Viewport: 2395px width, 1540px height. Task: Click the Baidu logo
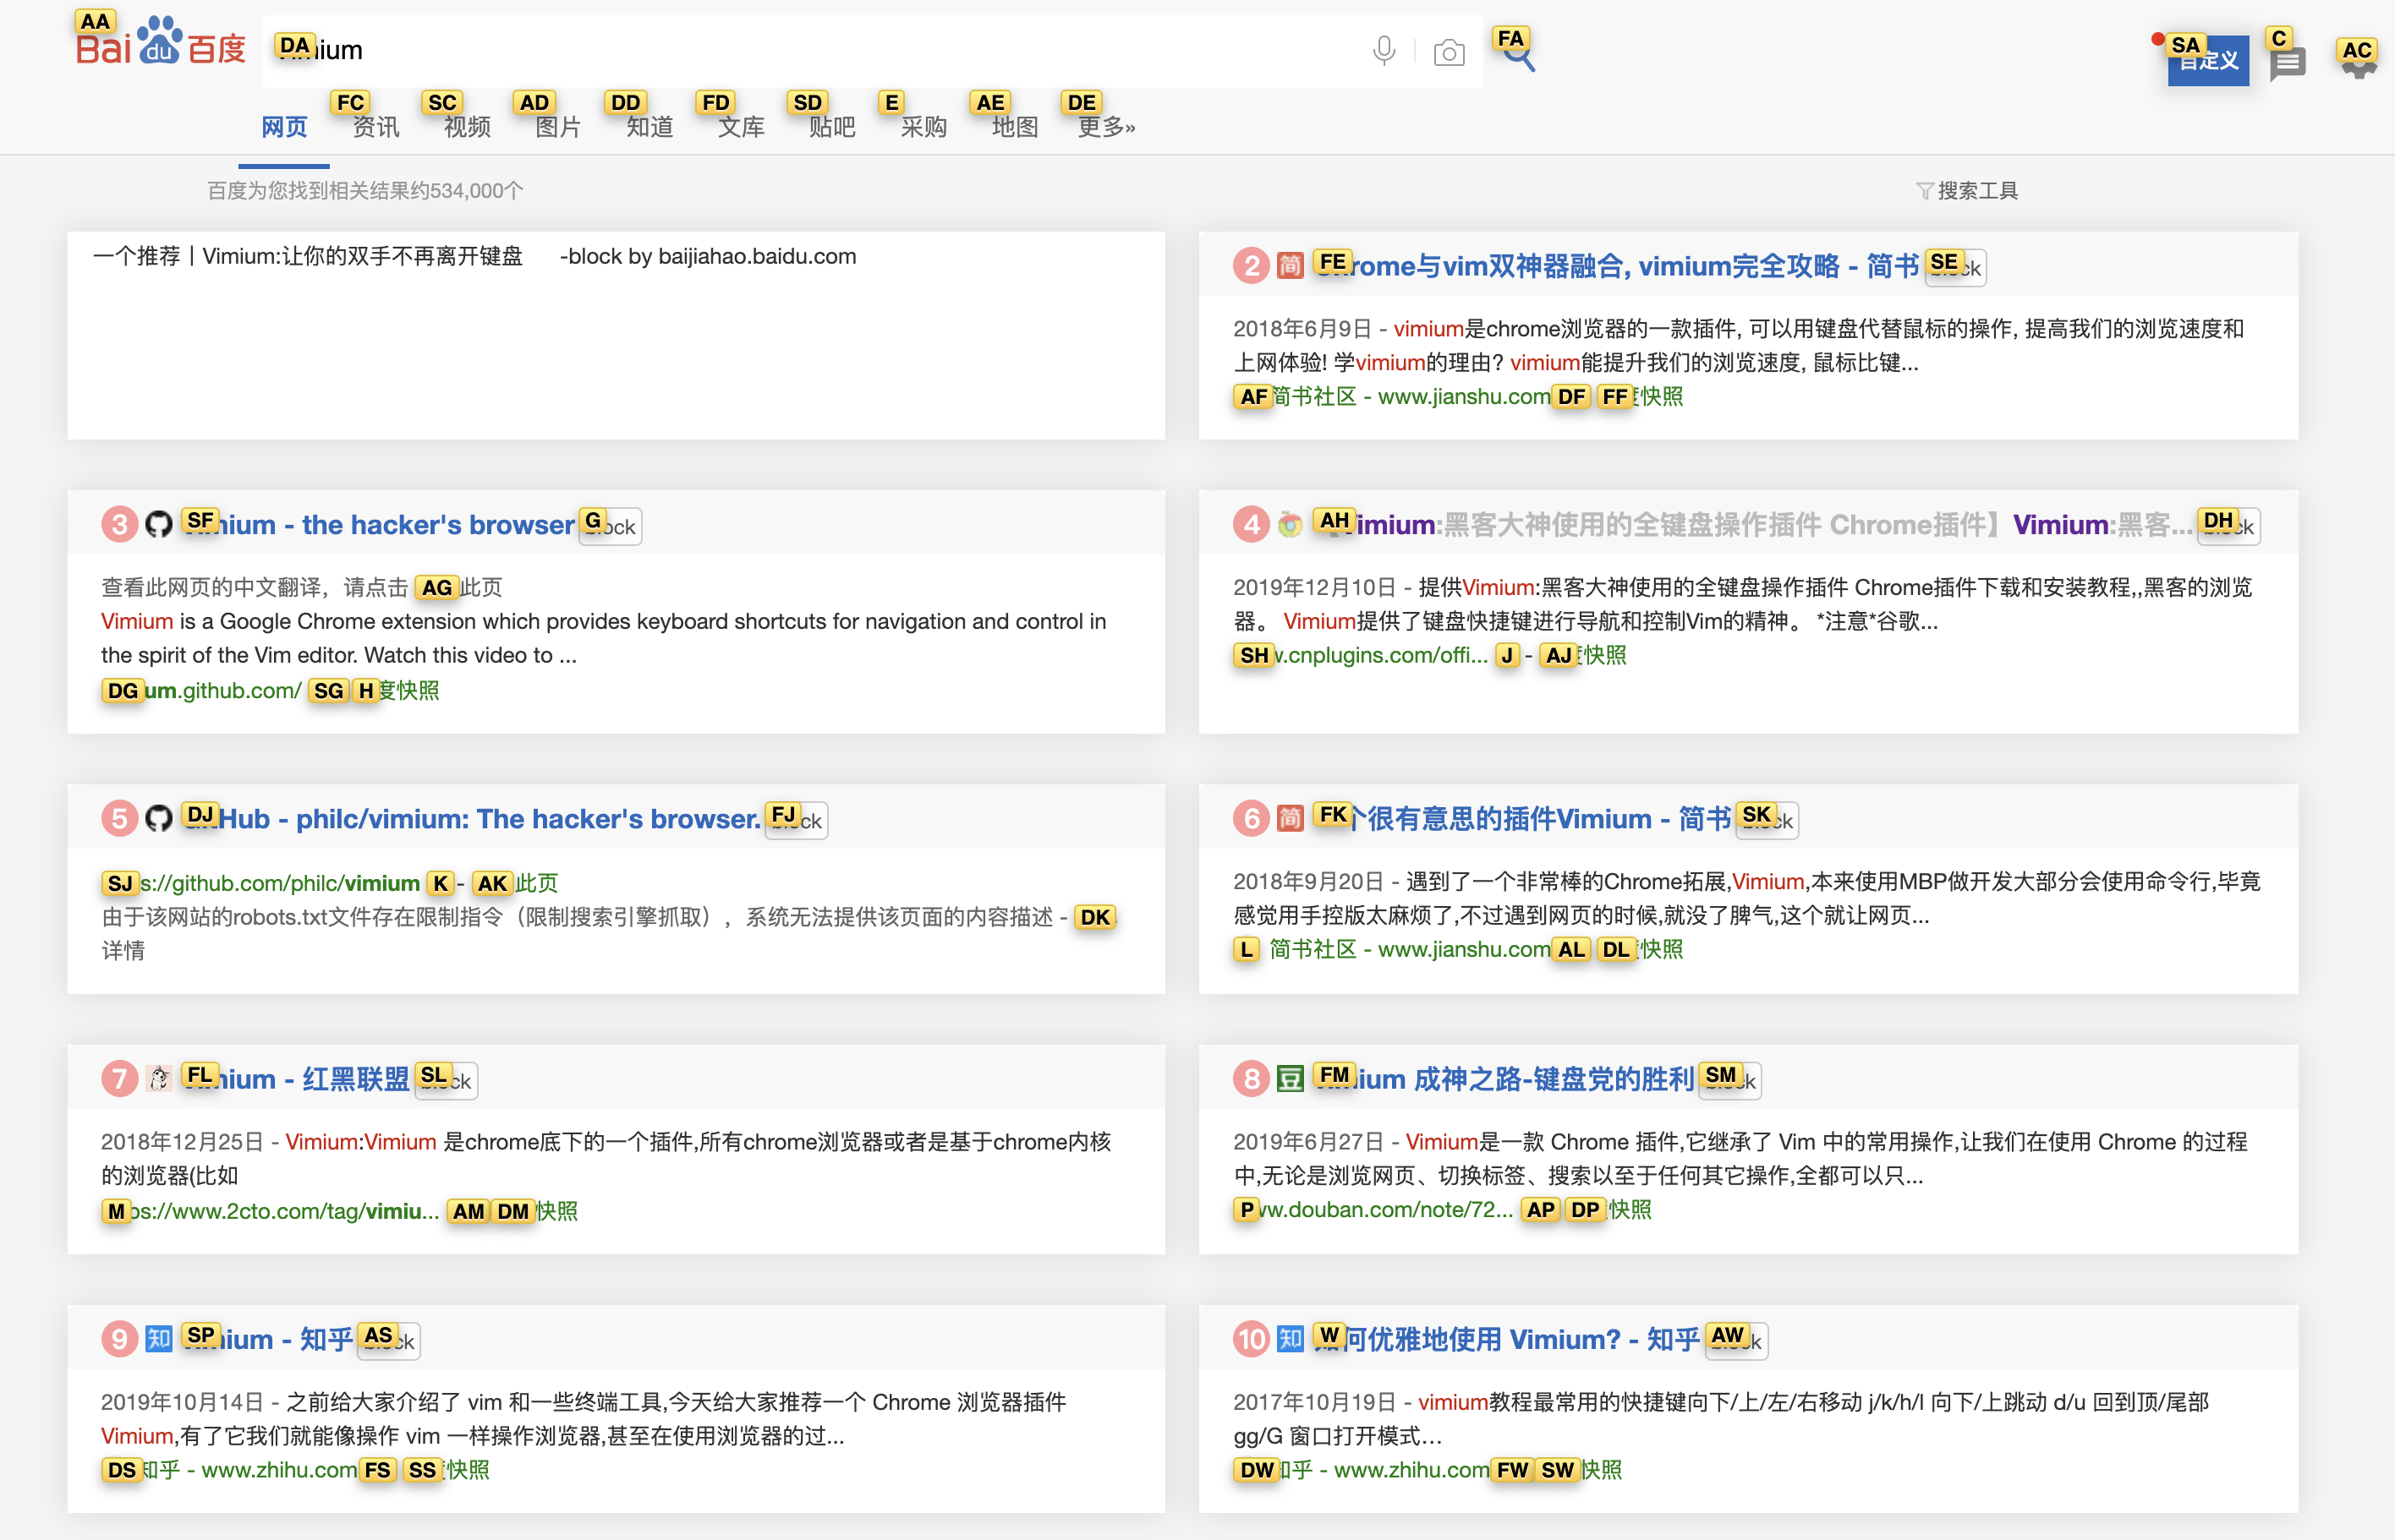click(160, 44)
